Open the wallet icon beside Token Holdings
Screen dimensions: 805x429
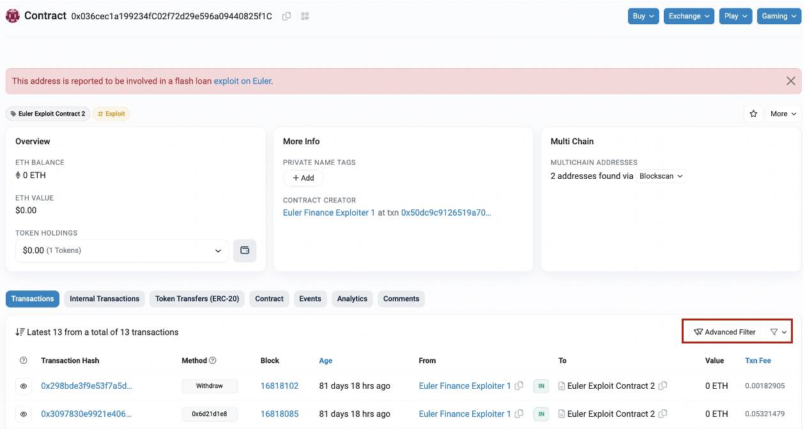(x=245, y=250)
